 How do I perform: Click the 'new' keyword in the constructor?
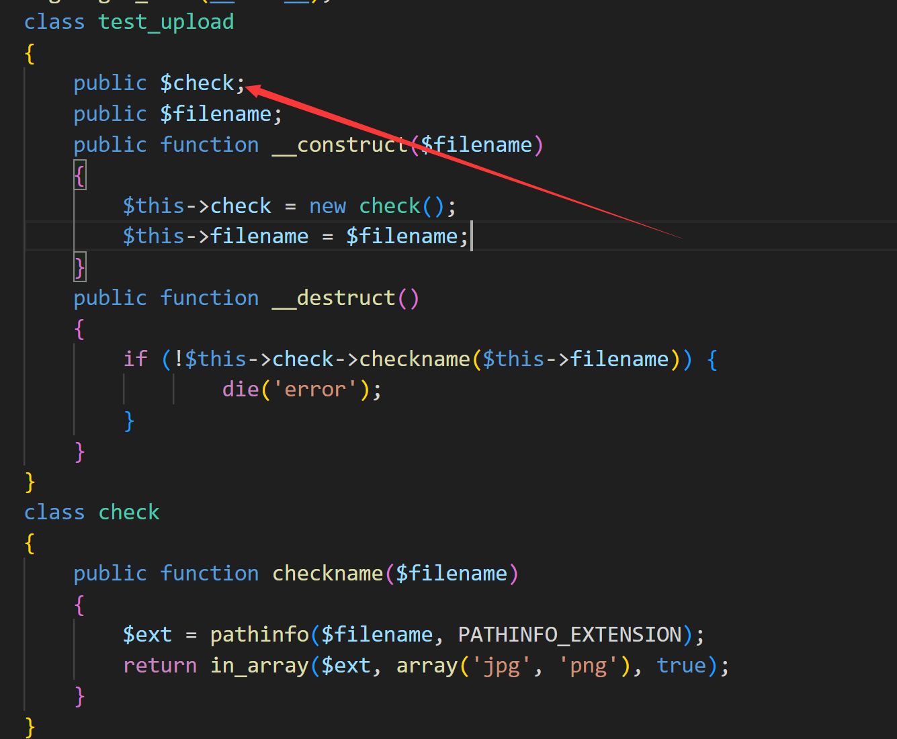point(327,206)
